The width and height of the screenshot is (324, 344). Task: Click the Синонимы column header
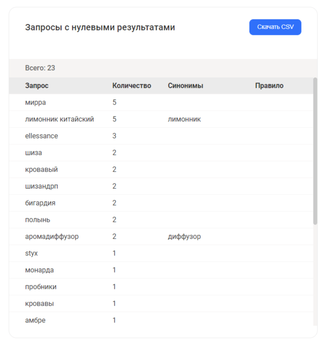186,86
